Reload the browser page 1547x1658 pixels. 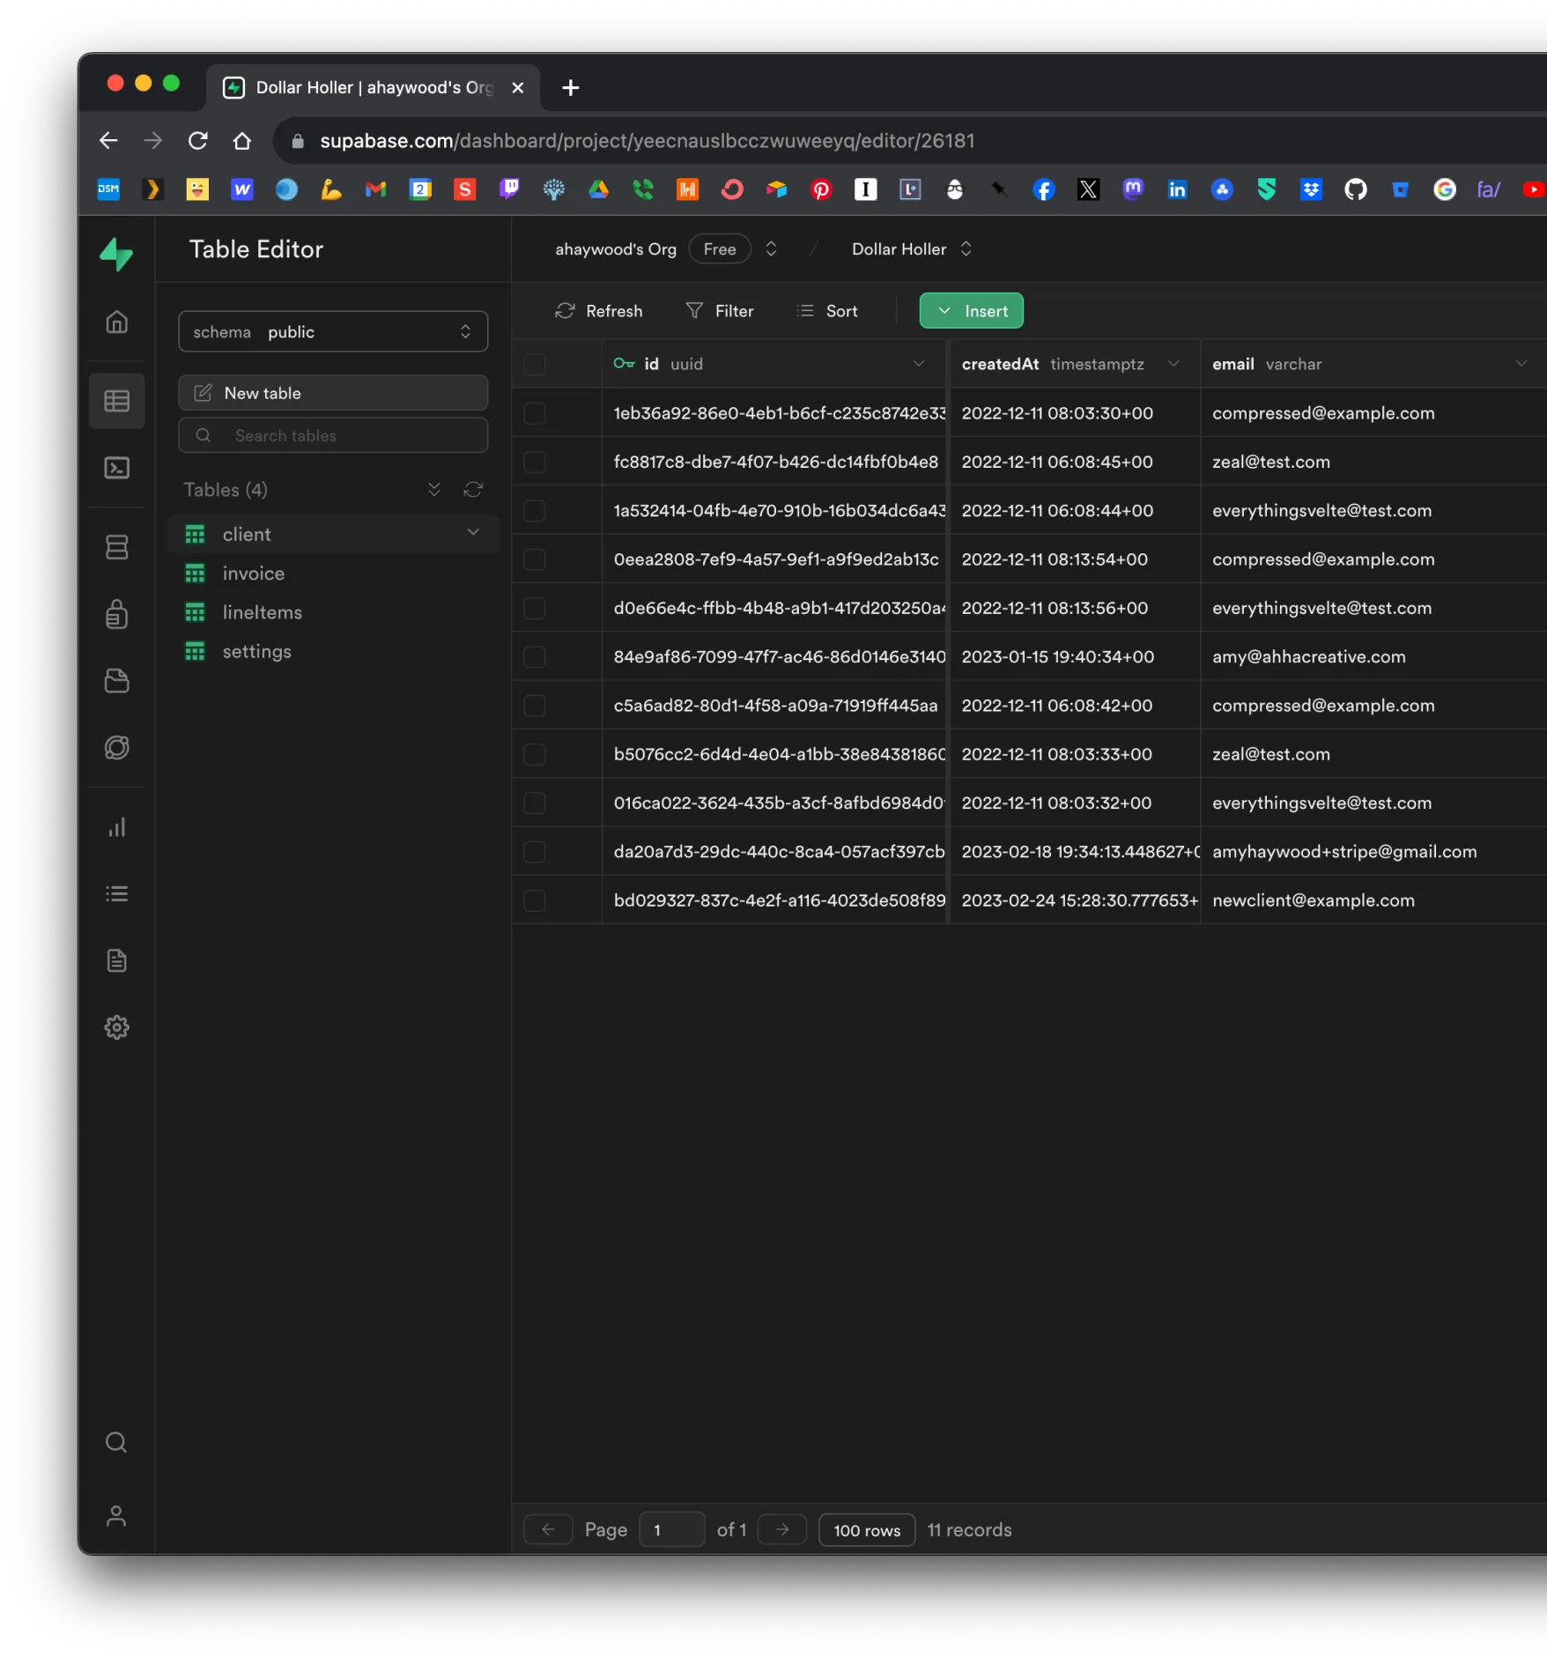197,141
